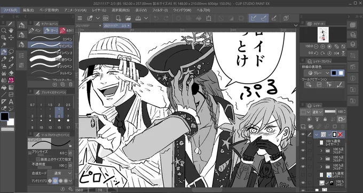Open palette color dropdown in Layer panel
Screen dimensions: 363x193
pyautogui.click(x=305, y=112)
